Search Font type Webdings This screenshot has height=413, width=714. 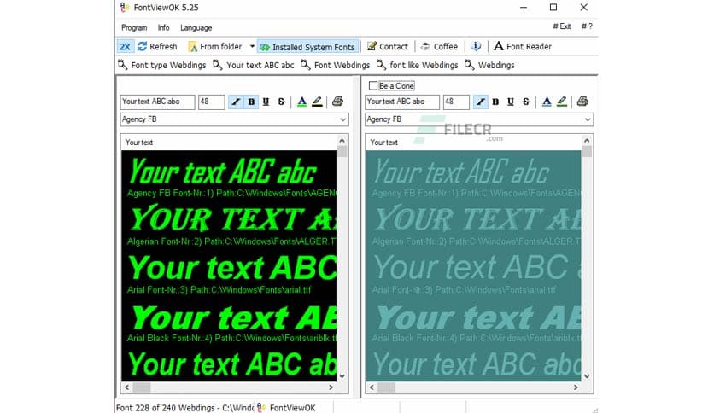tap(162, 65)
